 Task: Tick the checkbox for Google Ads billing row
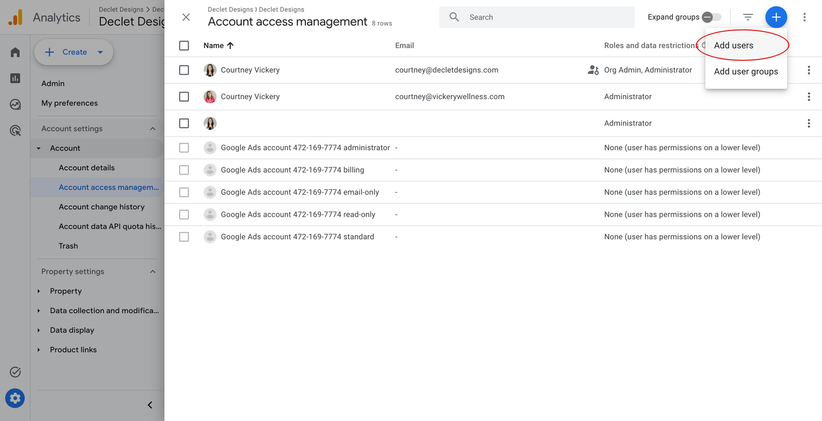tap(184, 170)
